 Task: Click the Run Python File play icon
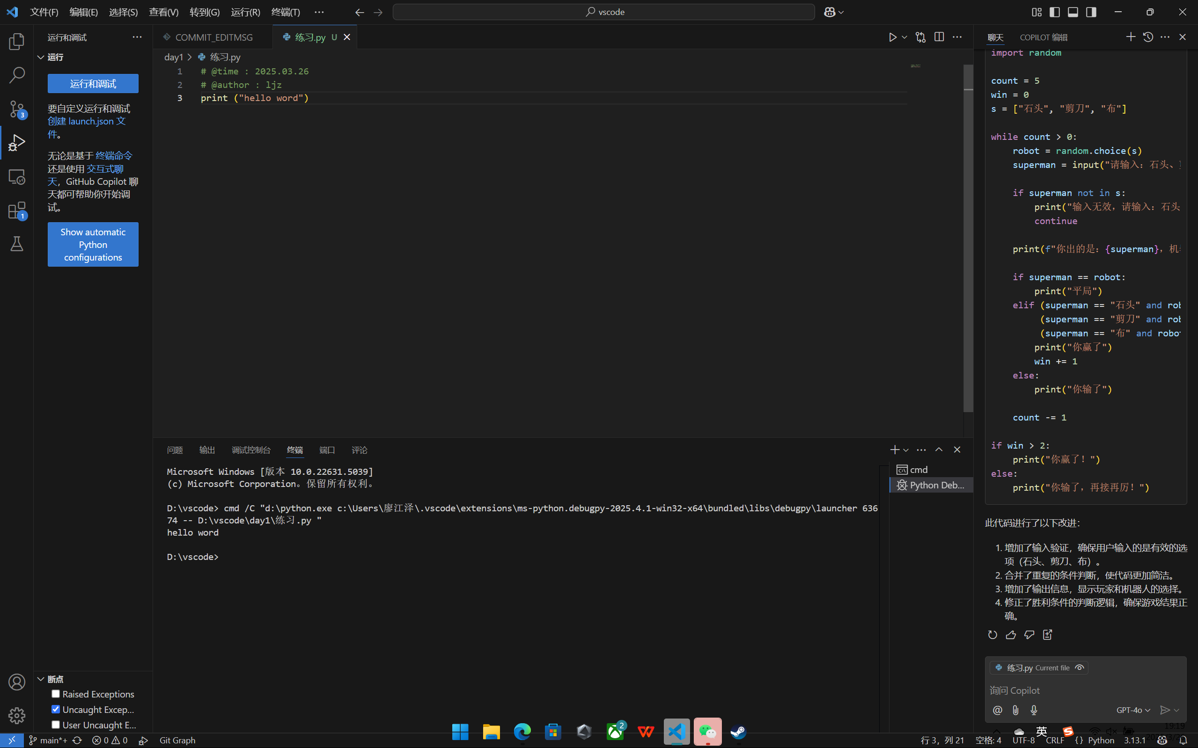click(x=892, y=37)
